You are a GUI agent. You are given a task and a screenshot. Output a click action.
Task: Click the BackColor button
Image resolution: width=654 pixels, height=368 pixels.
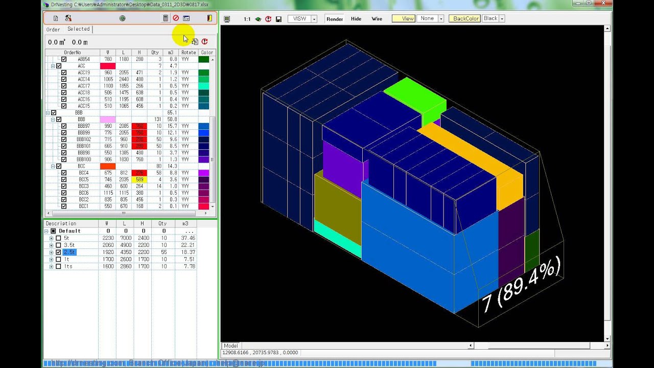pos(464,19)
